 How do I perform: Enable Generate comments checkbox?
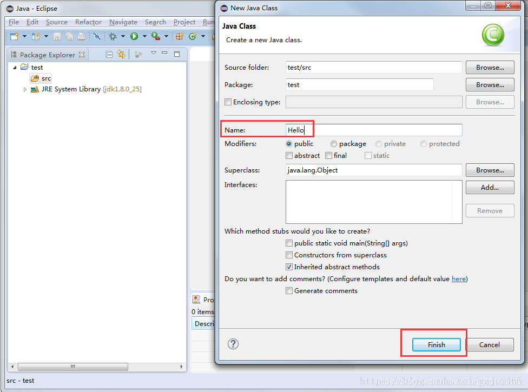(289, 290)
